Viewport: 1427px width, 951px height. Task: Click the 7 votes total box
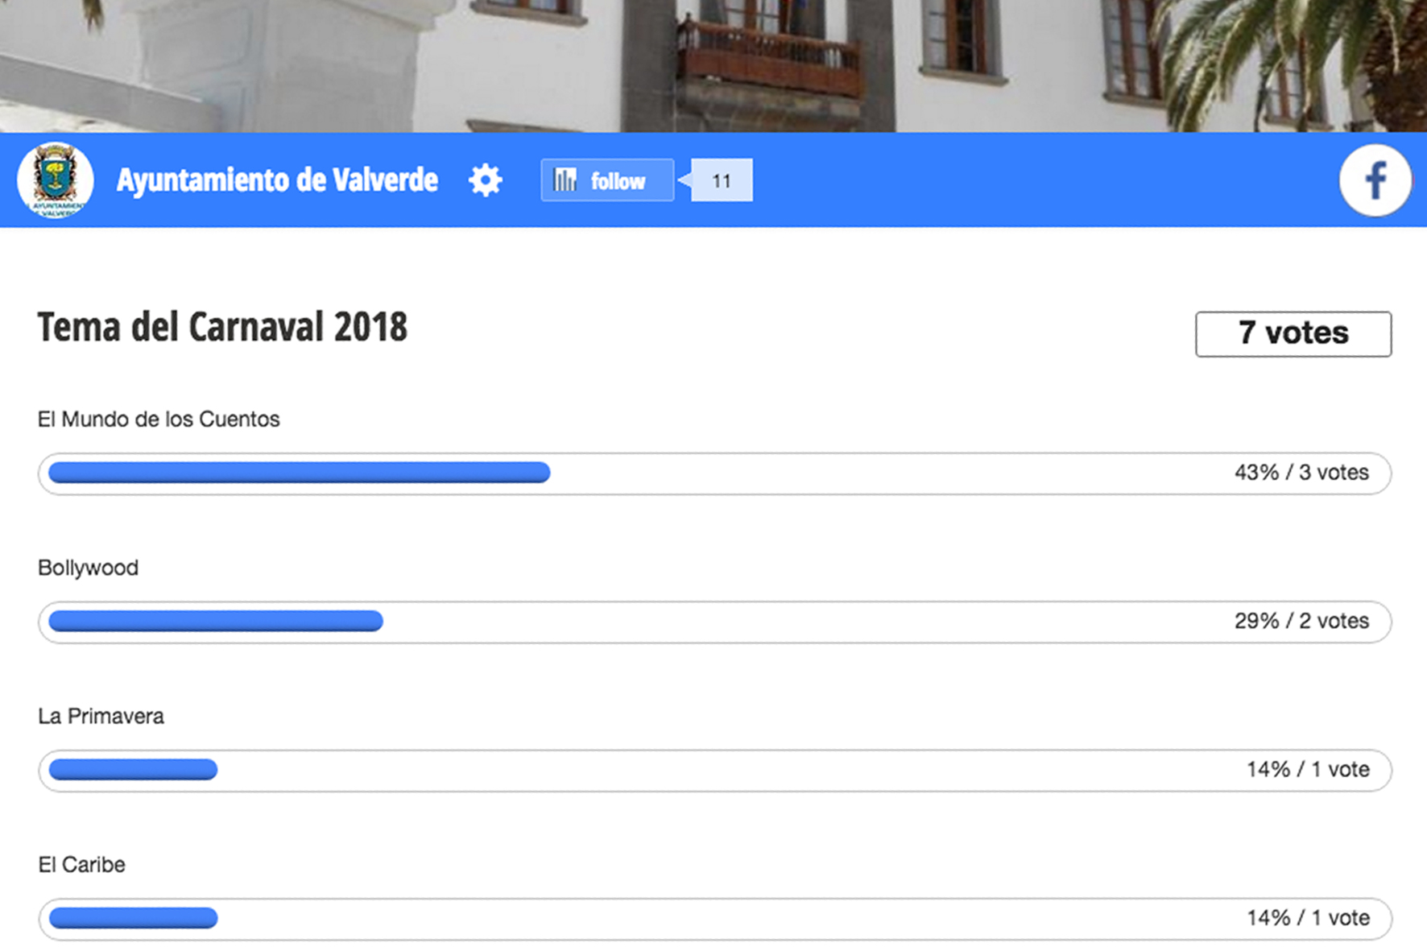tap(1293, 333)
